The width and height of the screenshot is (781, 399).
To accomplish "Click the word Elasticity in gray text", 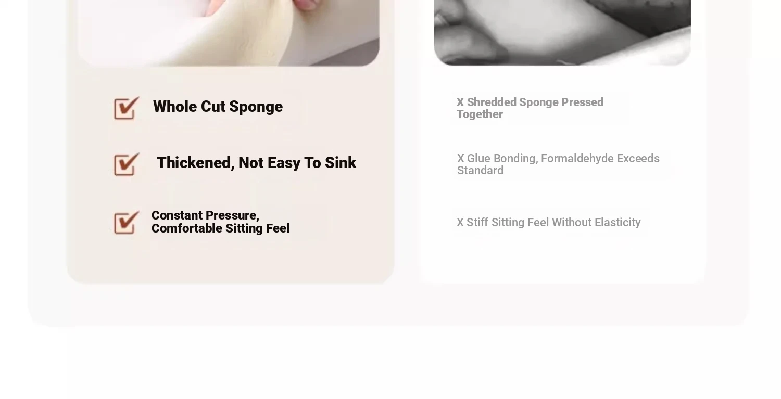I will (x=618, y=223).
